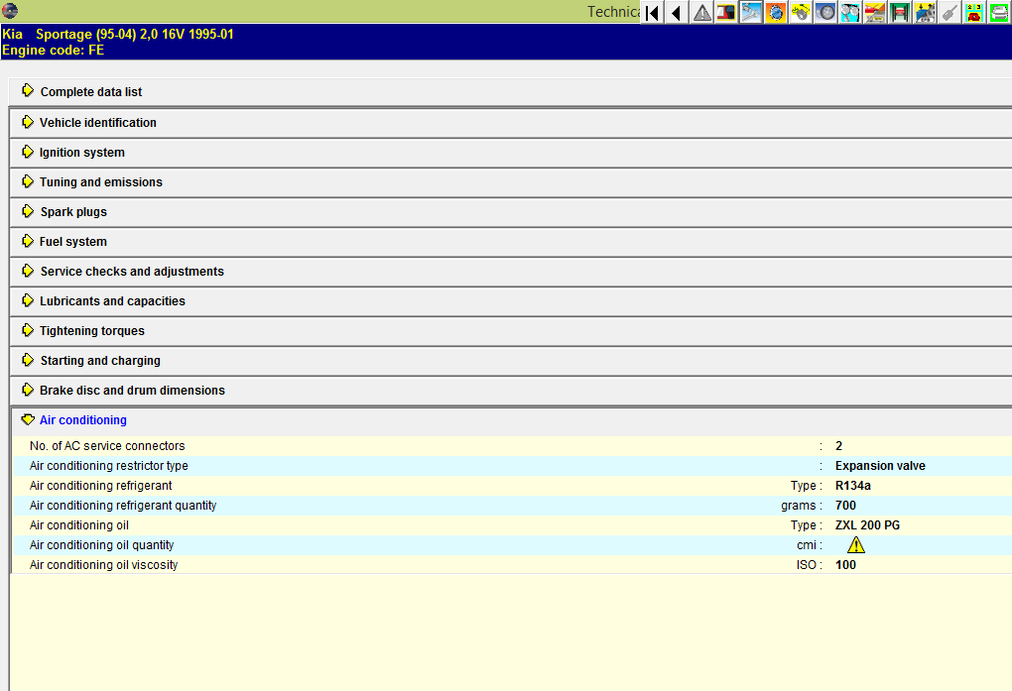Open the orange background gear toolbar icon
This screenshot has width=1012, height=691.
776,12
